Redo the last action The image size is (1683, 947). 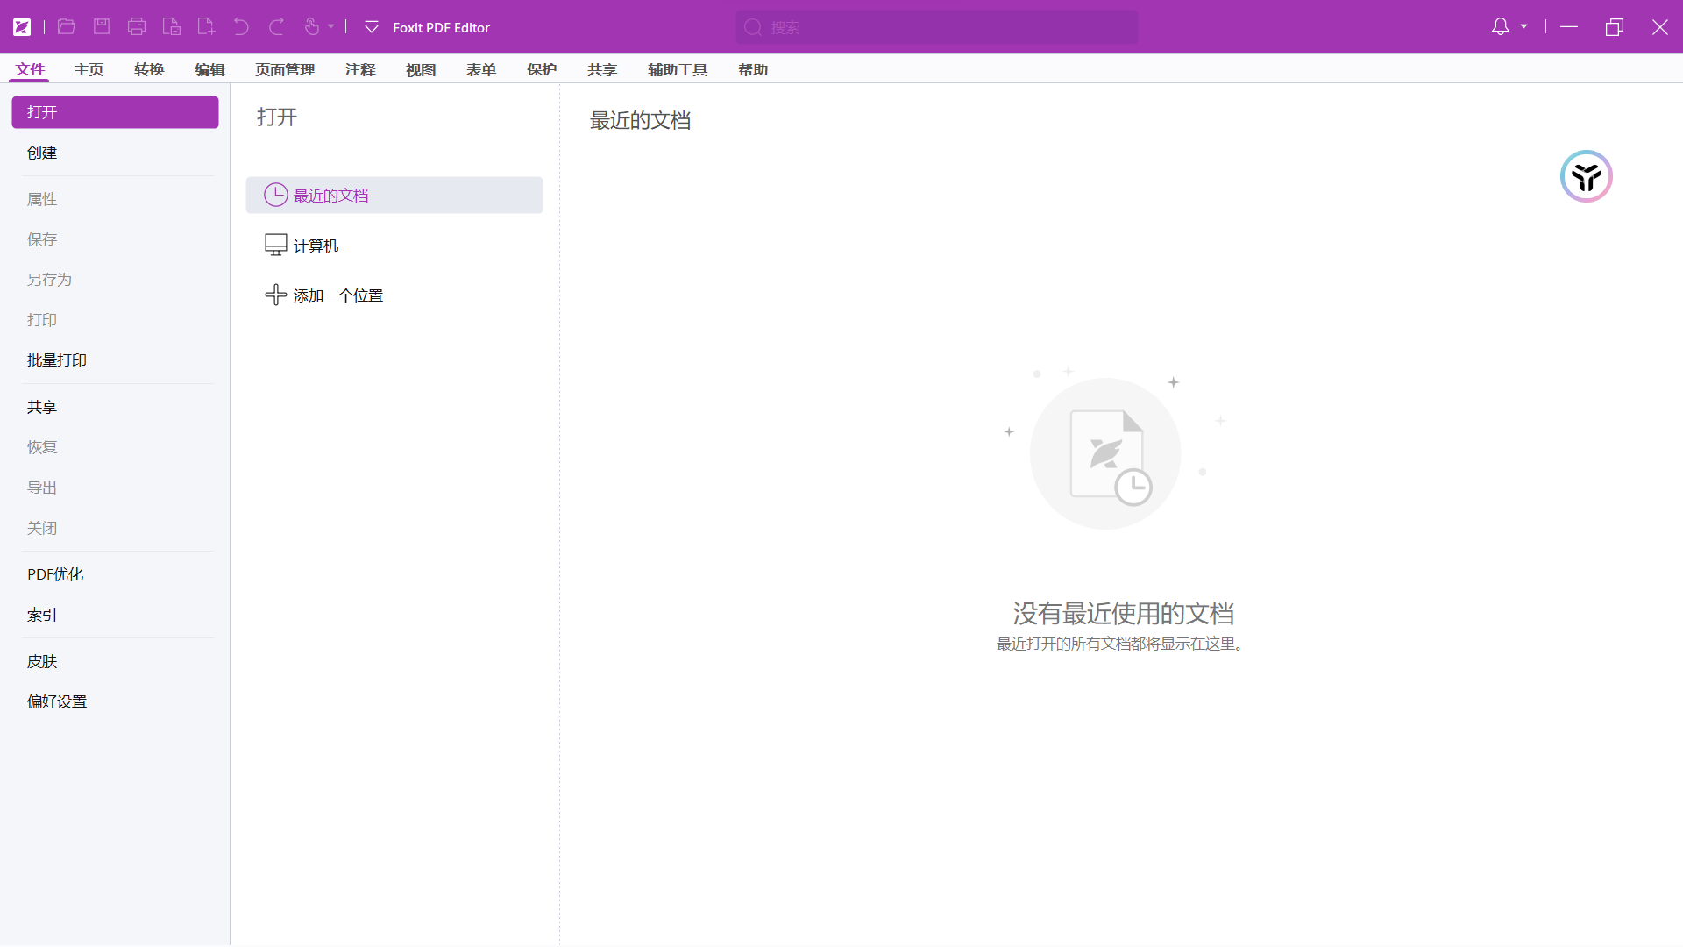[x=277, y=26]
